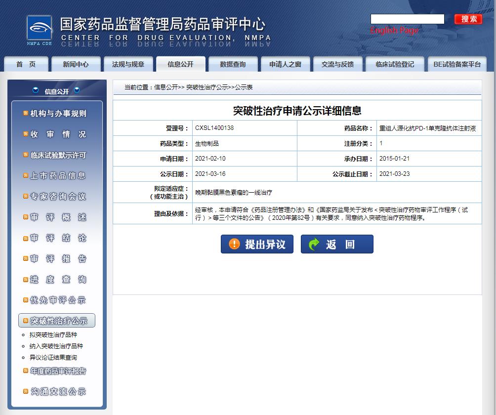Select 拟突破性治疗品种 sub-item
Image resolution: width=496 pixels, height=415 pixels.
point(53,335)
